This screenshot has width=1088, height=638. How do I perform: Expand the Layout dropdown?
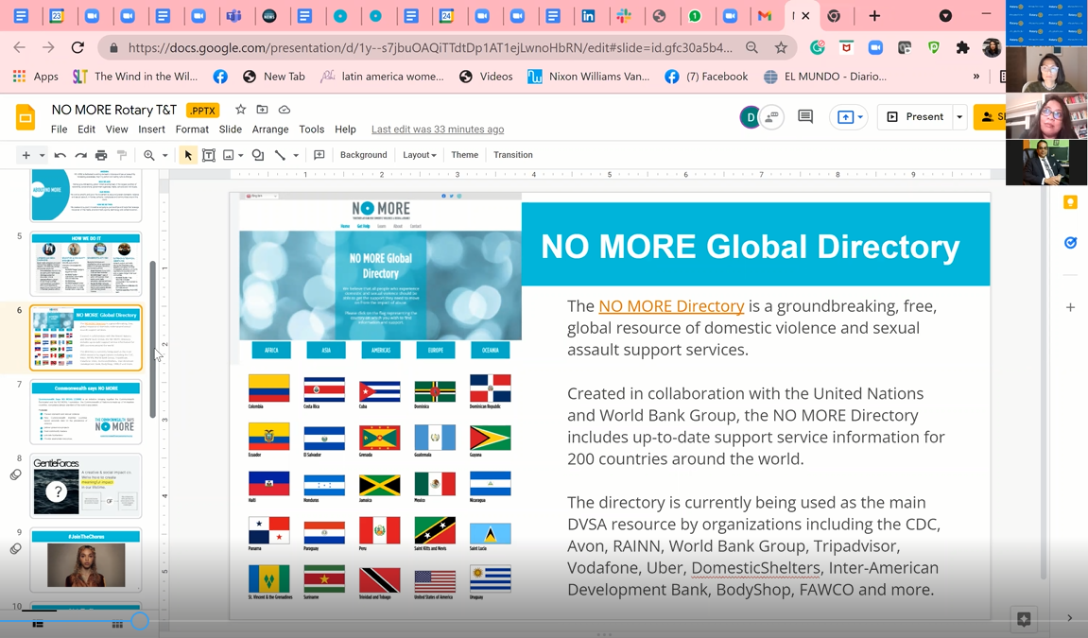point(419,155)
